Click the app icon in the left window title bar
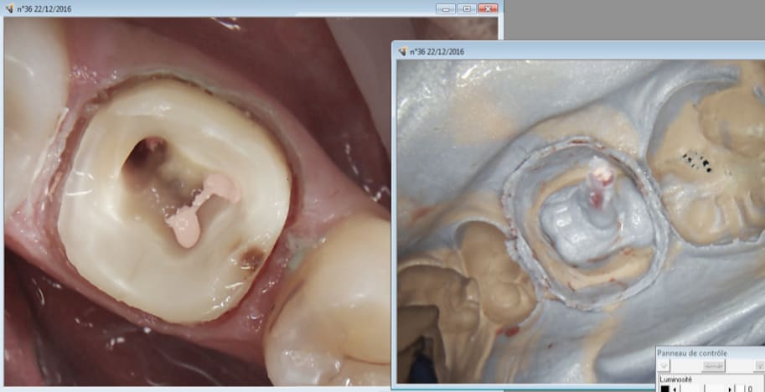 9,8
